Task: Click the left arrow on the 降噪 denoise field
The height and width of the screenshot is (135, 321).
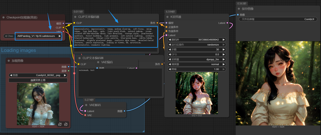Action: click(x=170, y=69)
